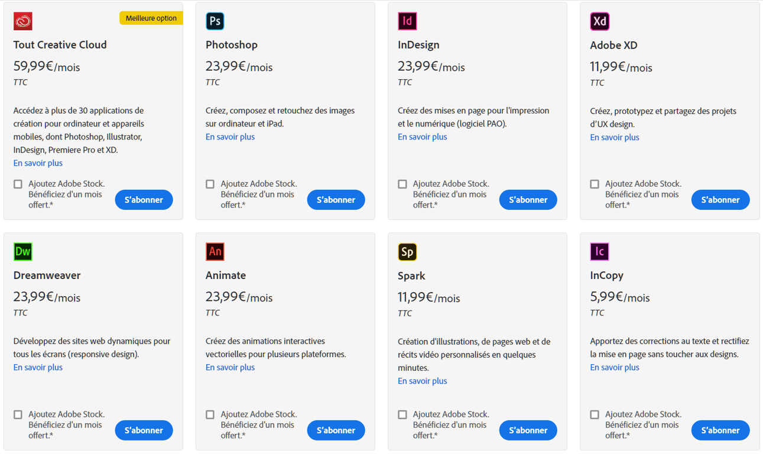Click the Animate An icon
This screenshot has height=454, width=763.
pos(215,252)
